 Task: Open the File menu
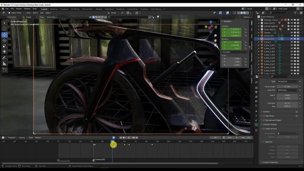click(x=7, y=9)
